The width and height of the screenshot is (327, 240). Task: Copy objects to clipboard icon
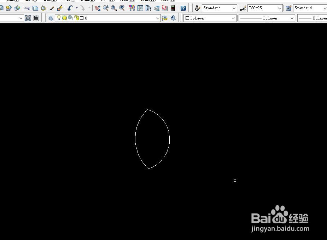tap(35, 8)
